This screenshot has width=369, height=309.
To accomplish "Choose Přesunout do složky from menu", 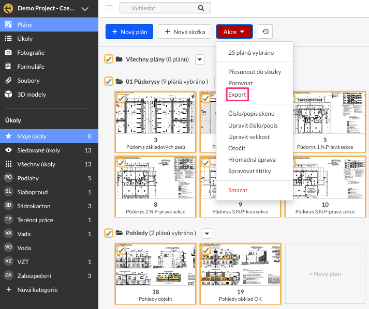I will pos(255,72).
